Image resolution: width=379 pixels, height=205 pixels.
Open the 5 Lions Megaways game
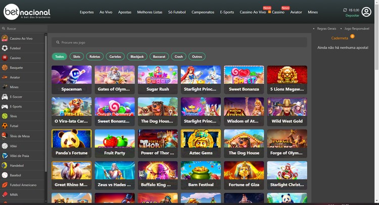(x=287, y=80)
